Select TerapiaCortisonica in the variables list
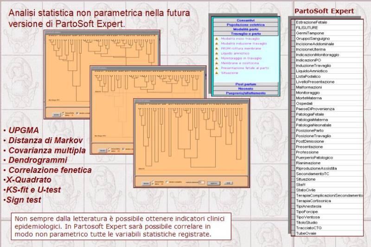 tap(329, 201)
